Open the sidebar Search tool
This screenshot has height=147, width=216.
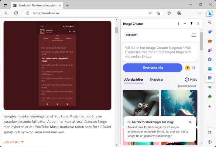[210, 22]
